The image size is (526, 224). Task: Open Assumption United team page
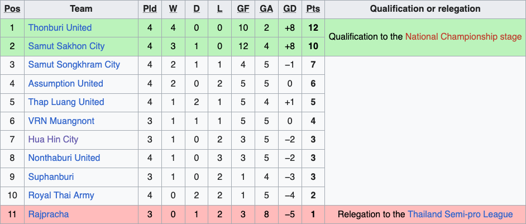pyautogui.click(x=65, y=83)
